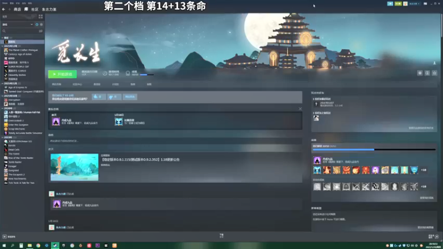Select Dead Cells
The width and height of the screenshot is (443, 249).
(14, 149)
